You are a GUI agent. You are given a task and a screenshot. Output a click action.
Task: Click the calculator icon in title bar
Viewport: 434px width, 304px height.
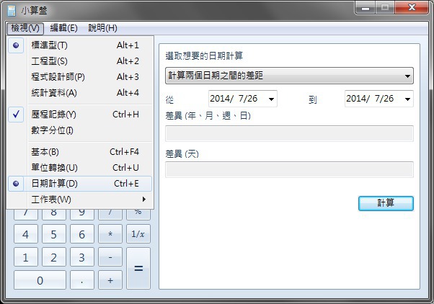pos(12,11)
